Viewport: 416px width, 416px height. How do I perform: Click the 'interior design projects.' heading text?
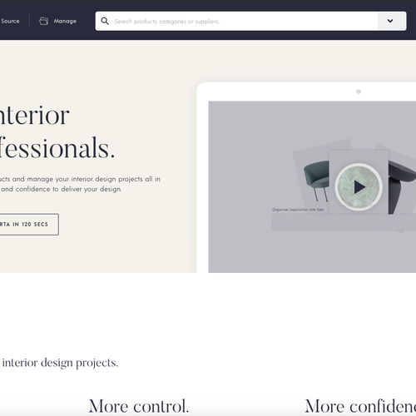click(x=60, y=363)
